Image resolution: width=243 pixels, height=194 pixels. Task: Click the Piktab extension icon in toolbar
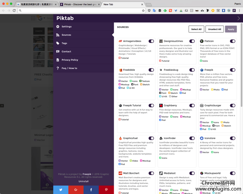click(234, 11)
